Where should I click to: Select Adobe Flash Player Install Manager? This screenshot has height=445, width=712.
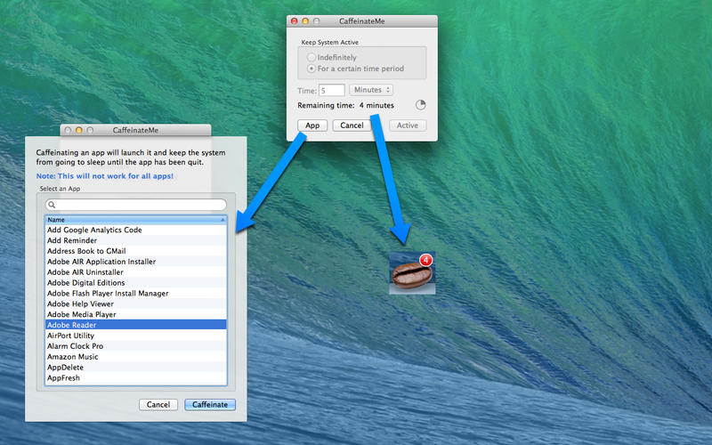tap(136, 294)
